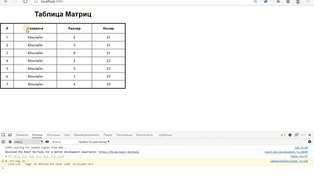This screenshot has width=314, height=176.
Task: Expand the logged array of 7 objects
Action: pyautogui.click(x=6, y=156)
